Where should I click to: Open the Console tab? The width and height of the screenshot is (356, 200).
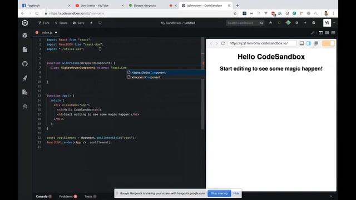43,196
